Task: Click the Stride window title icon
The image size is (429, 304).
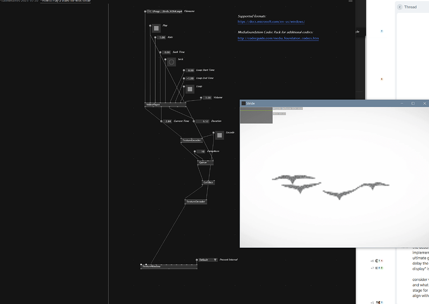Action: tap(244, 104)
